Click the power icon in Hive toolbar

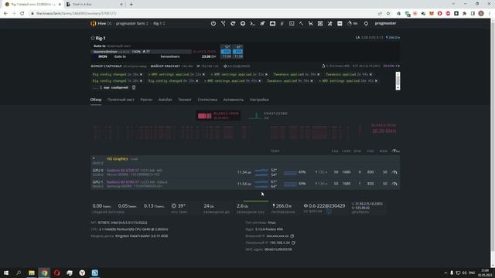(x=213, y=23)
